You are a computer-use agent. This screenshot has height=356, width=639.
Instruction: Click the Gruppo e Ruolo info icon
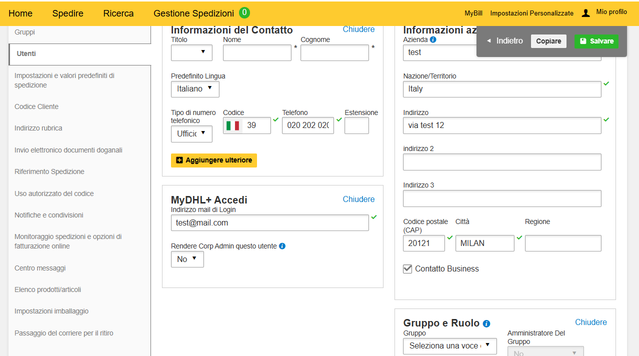pos(486,323)
